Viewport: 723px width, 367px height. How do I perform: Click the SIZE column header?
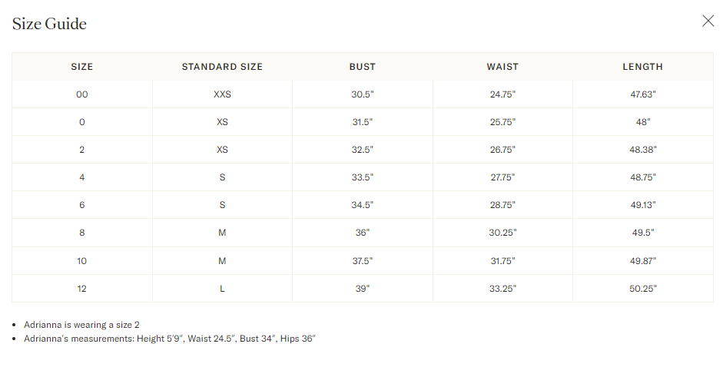pyautogui.click(x=82, y=67)
